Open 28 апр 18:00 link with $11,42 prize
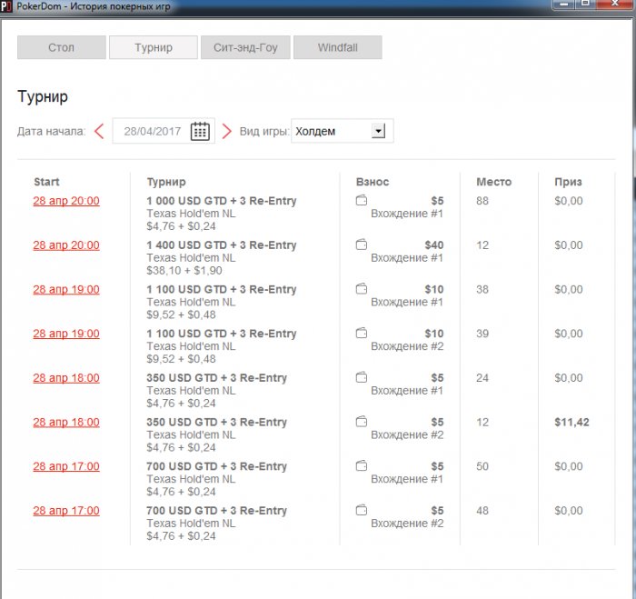Screen dimensions: 636x599 (x=66, y=422)
